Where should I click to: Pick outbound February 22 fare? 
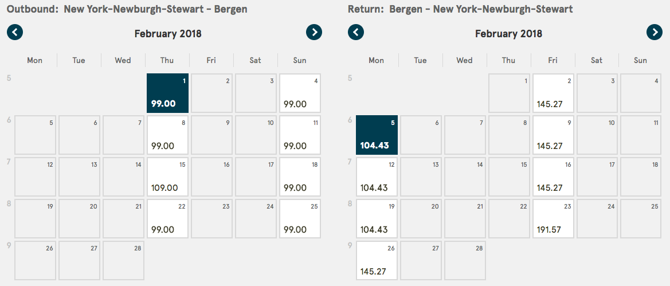point(167,218)
